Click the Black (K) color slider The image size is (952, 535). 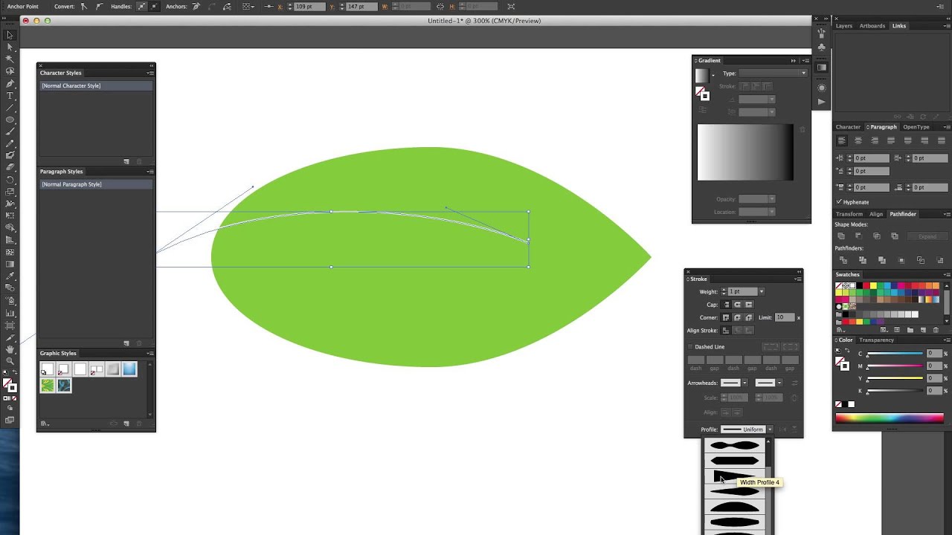coord(895,392)
